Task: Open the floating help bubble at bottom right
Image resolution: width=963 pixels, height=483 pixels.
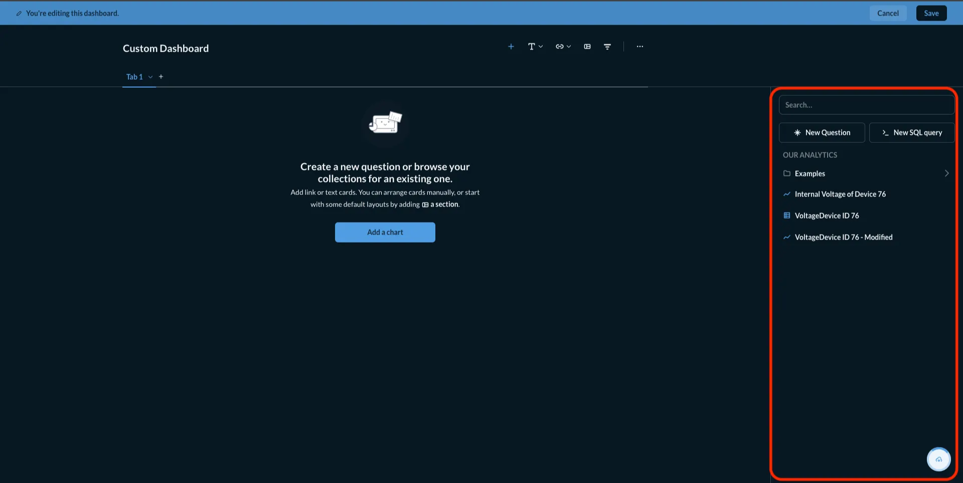Action: click(939, 459)
